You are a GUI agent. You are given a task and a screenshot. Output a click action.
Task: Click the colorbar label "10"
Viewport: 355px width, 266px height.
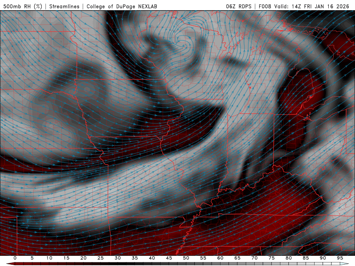pos(49,258)
